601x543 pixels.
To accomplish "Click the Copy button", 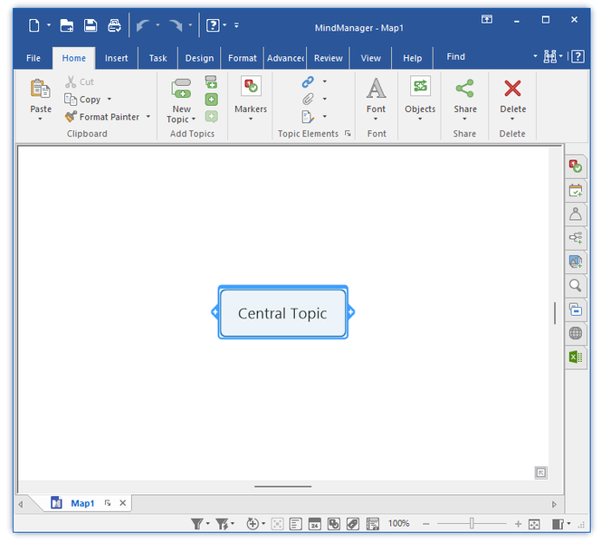I will (82, 100).
